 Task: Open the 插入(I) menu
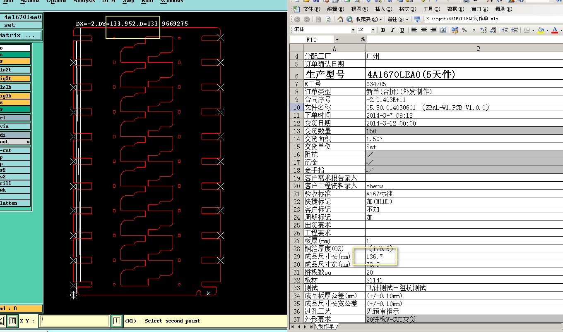(383, 9)
